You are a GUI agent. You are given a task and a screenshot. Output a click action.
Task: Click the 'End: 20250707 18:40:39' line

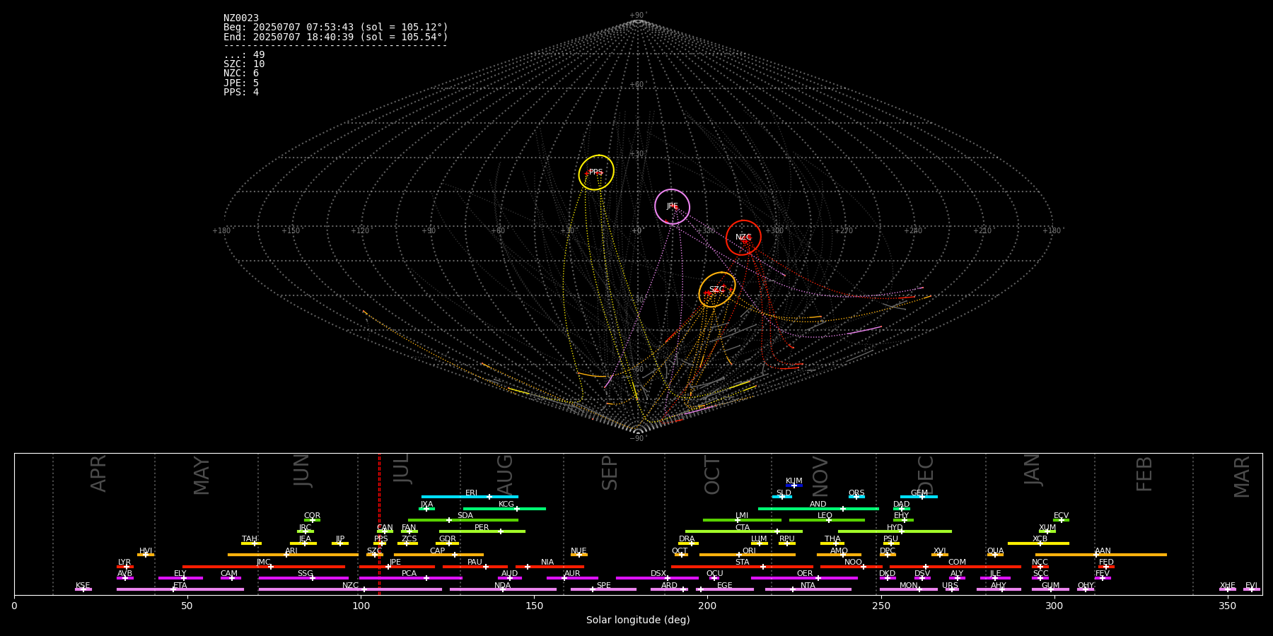(336, 37)
